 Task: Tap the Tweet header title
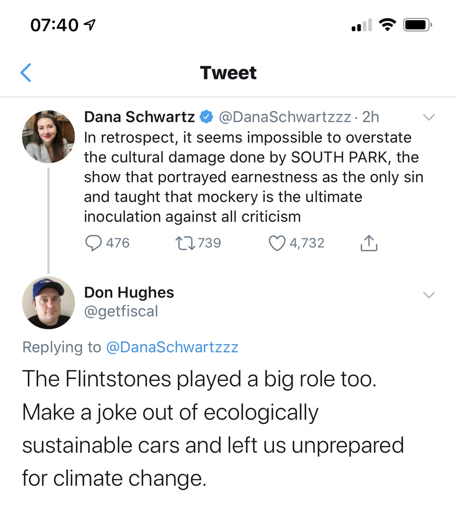[x=228, y=72]
